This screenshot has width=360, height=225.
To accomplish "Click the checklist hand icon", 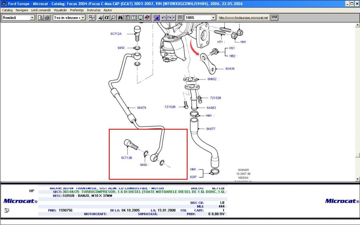I will tap(92, 18).
